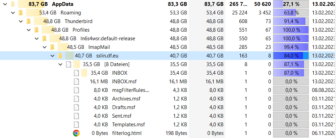
Task: Select the Archives.msf file entry
Action: pyautogui.click(x=123, y=99)
